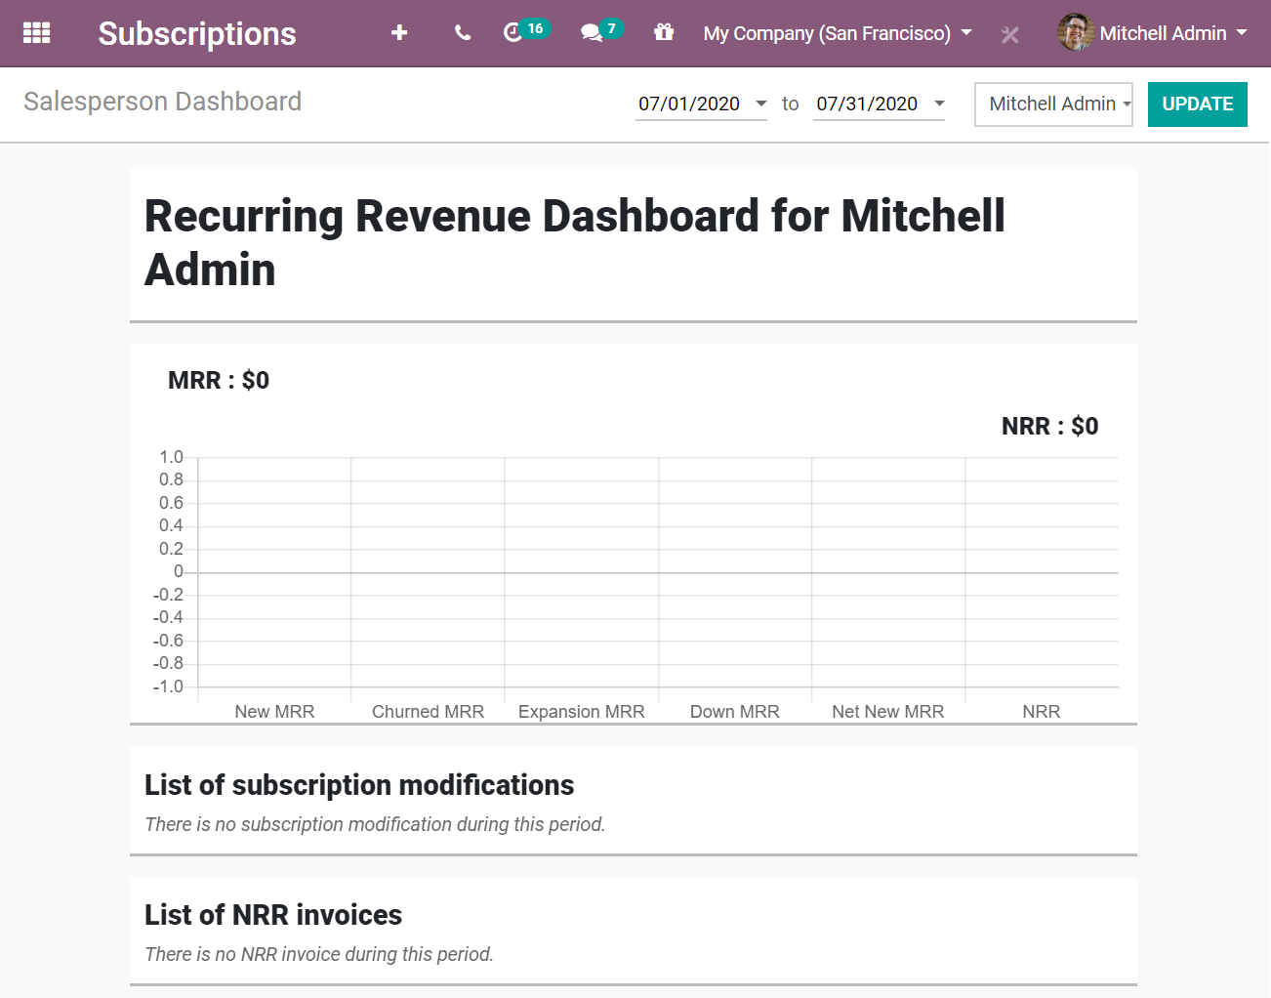The width and height of the screenshot is (1271, 998).
Task: Open the Subscriptions menu title
Action: [196, 32]
